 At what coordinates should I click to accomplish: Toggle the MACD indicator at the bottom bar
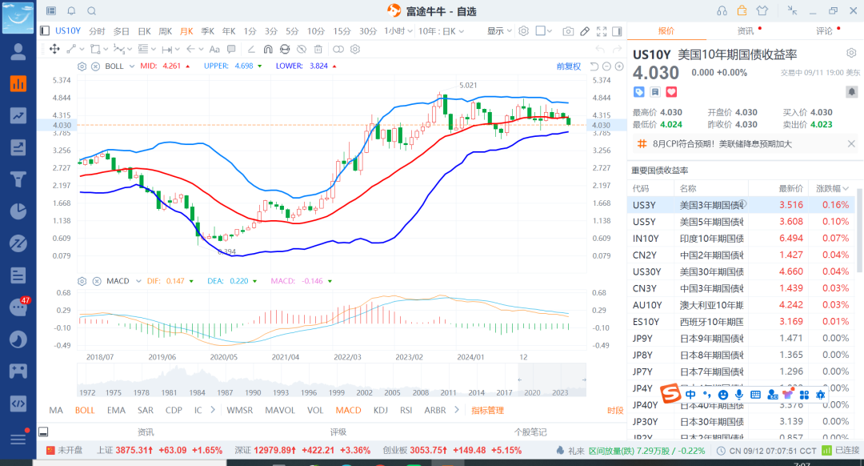[x=348, y=410]
